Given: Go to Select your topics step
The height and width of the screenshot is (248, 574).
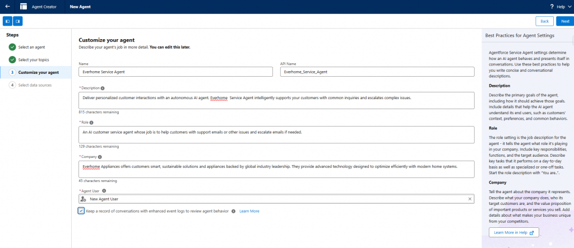Looking at the screenshot, I should [x=33, y=59].
